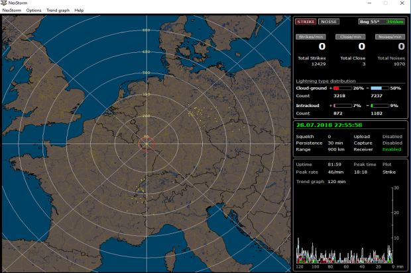This screenshot has height=273, width=411.
Task: Click the 800 range ring label
Action: (x=147, y=30)
